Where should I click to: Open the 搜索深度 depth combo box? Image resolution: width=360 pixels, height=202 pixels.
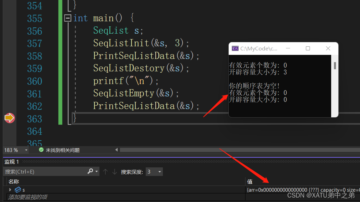154,172
